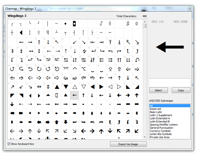The width and height of the screenshot is (197, 156).
Task: Click the HEX: 008D value
Action: click(x=180, y=22)
